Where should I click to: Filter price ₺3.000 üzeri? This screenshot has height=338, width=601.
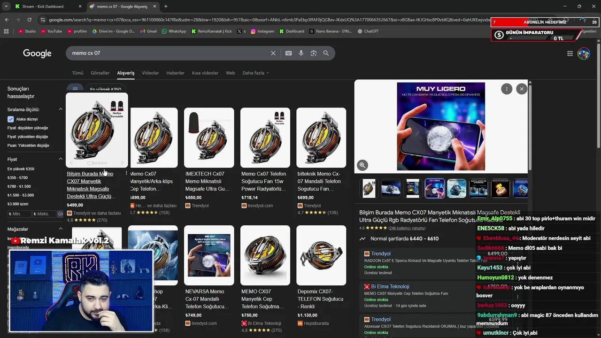pyautogui.click(x=18, y=204)
